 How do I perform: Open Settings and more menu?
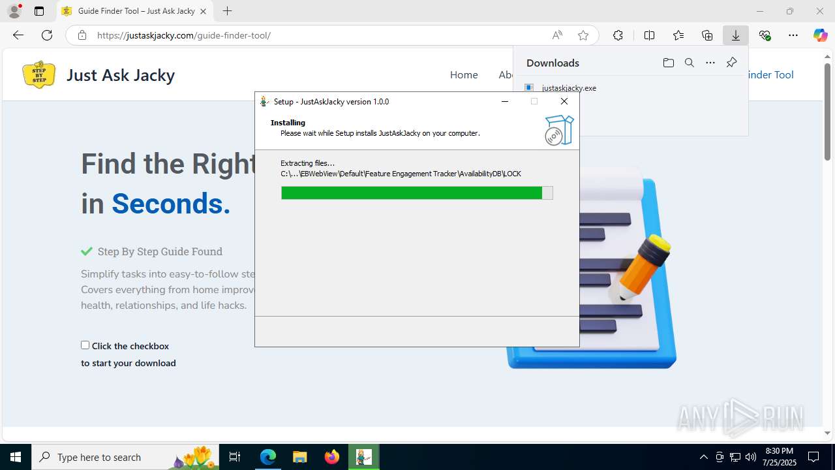coord(793,35)
